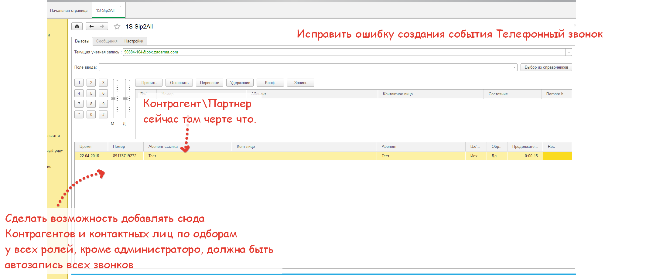The height and width of the screenshot is (279, 663).
Task: Click the Home icon button
Action: [x=77, y=26]
